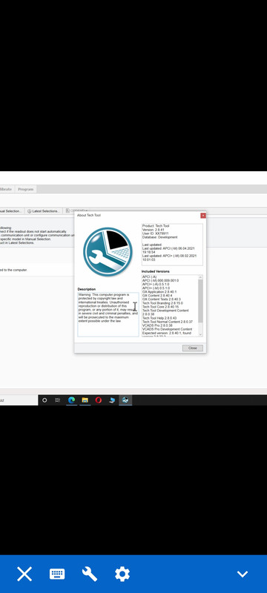Open File Explorer from the taskbar

[85, 400]
